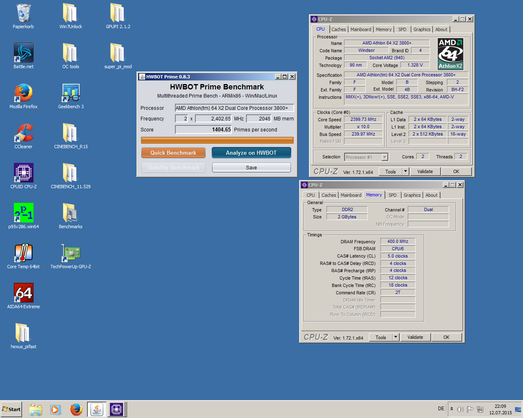523x418 pixels.
Task: Click the taskbar clock showing 22:09
Action: (x=500, y=409)
